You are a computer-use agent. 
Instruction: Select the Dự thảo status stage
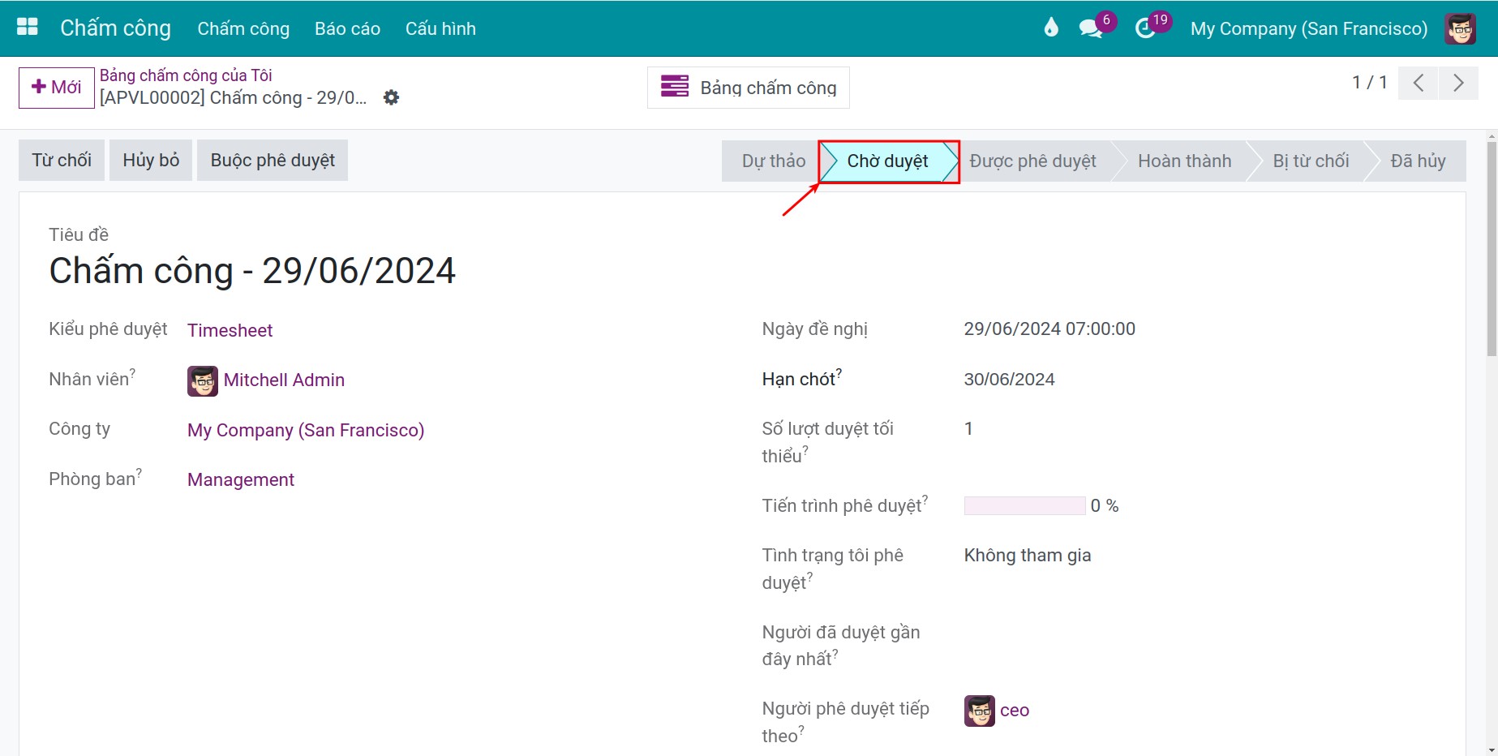773,161
